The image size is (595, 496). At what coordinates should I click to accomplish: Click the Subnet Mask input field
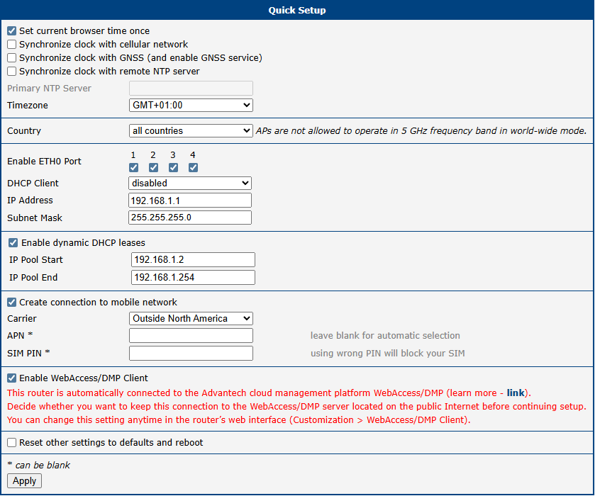[x=190, y=218]
